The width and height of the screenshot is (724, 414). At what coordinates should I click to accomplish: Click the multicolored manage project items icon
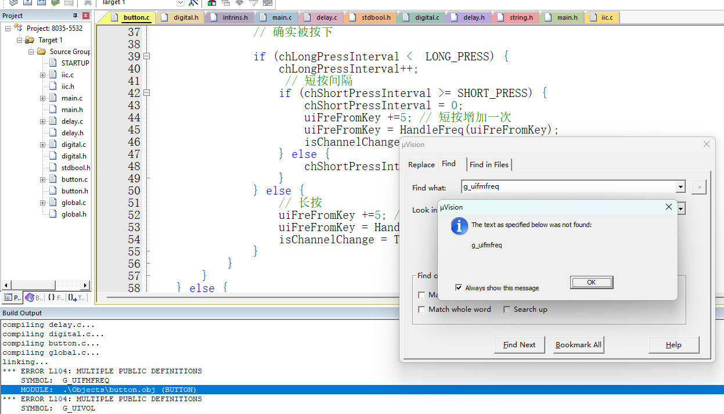[x=212, y=3]
